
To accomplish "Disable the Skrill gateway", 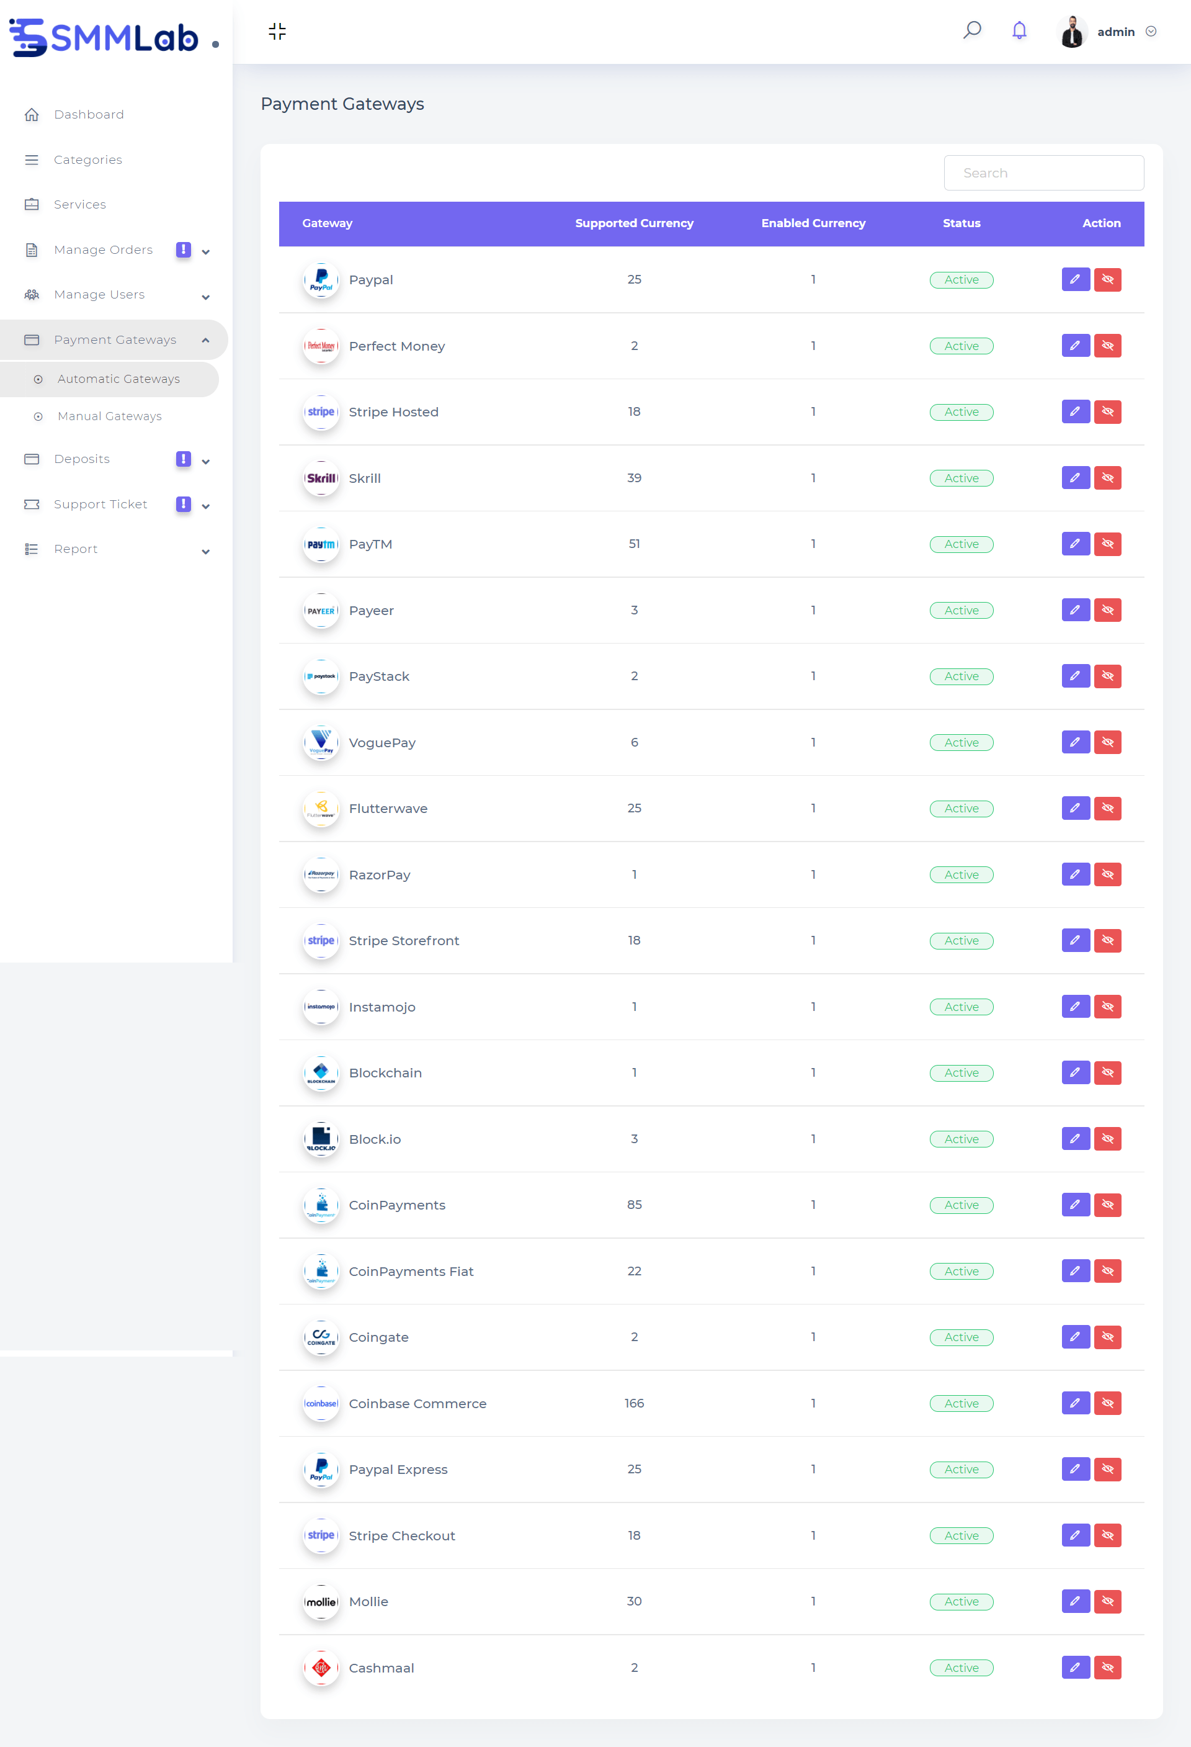I will (1108, 478).
